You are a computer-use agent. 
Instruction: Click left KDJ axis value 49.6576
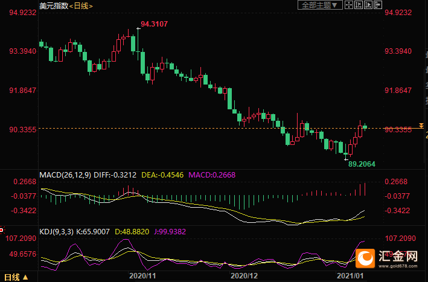coord(23,254)
